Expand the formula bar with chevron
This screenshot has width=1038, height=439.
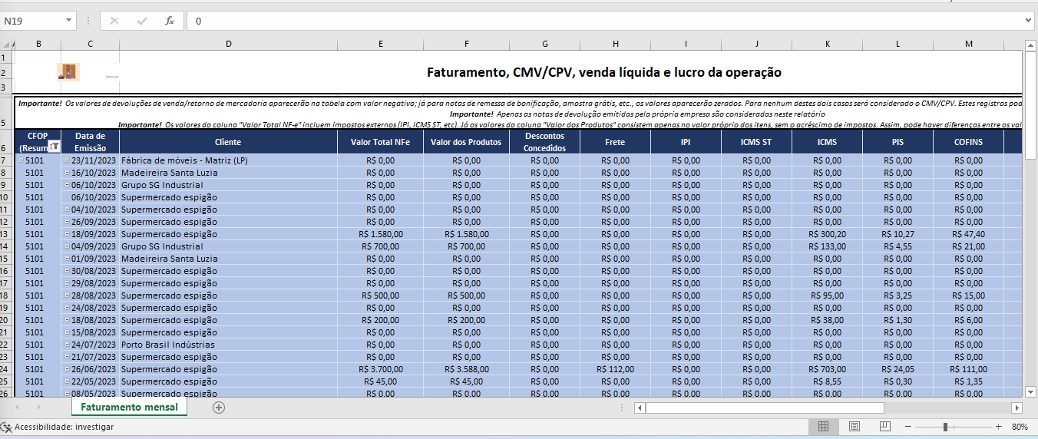point(1028,21)
